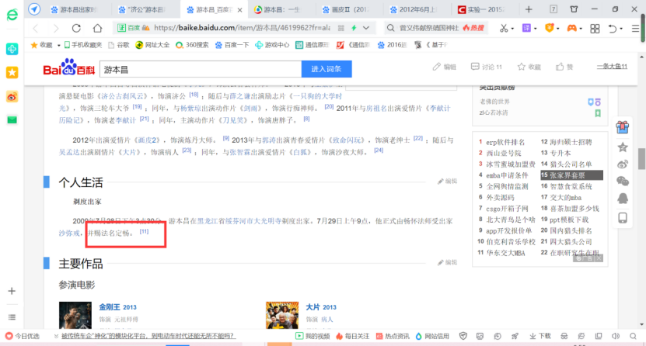
Task: Click the browser forward arrow
Action: 56,29
